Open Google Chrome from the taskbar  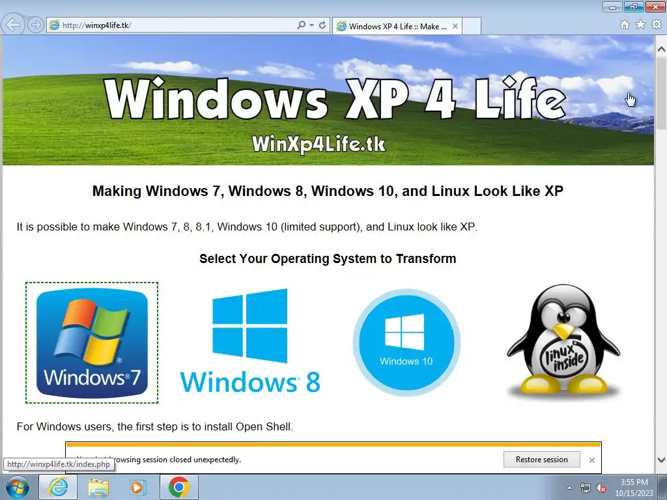[178, 487]
